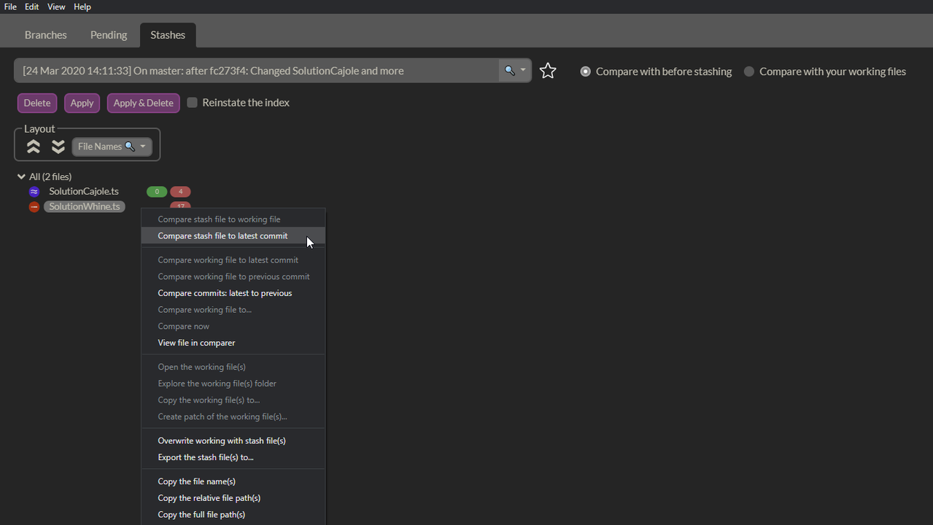Click the Apply & Delete button
The height and width of the screenshot is (525, 933).
(x=143, y=103)
